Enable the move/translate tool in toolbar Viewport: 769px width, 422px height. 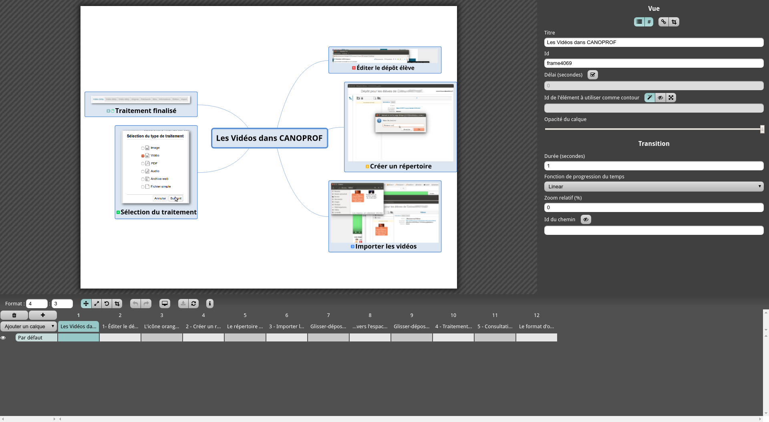click(x=86, y=303)
